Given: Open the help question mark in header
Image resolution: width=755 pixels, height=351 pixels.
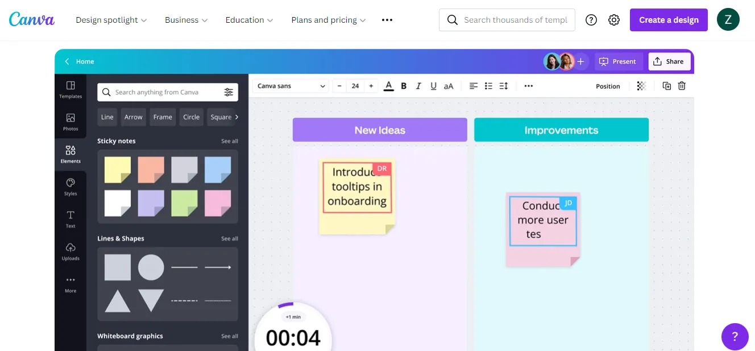Looking at the screenshot, I should pyautogui.click(x=591, y=20).
